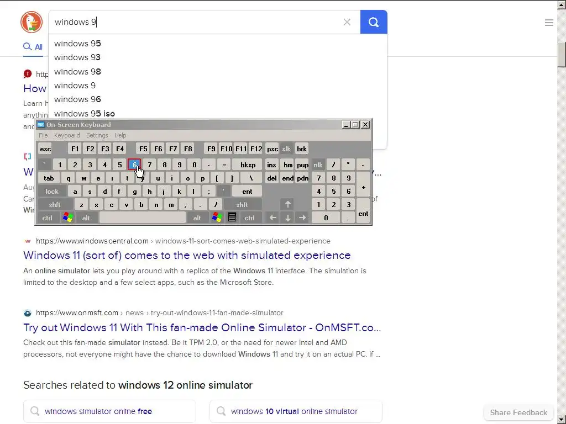Click the bksp key
Image resolution: width=566 pixels, height=424 pixels.
[x=248, y=165]
